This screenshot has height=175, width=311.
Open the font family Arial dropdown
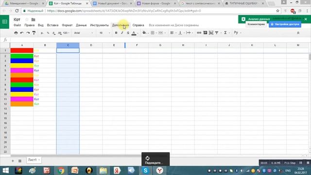83,33
